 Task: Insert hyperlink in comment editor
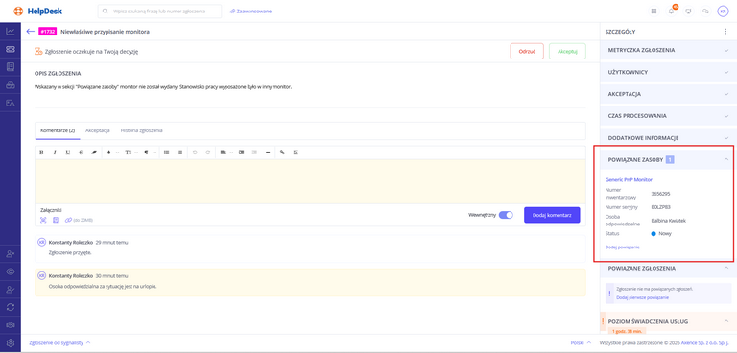pyautogui.click(x=282, y=153)
